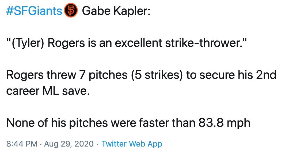This screenshot has height=154, width=281.
Task: Click the word "strike-thrower" in the quote
Action: coord(201,43)
